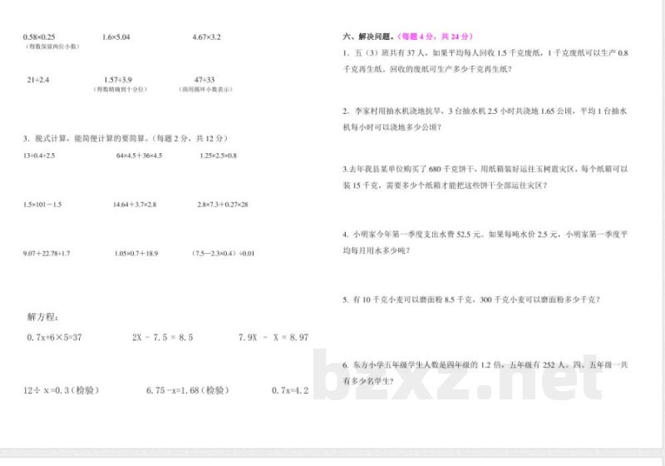Click the expression 1.05×0.7+18.9
This screenshot has width=665, height=466.
pos(136,254)
